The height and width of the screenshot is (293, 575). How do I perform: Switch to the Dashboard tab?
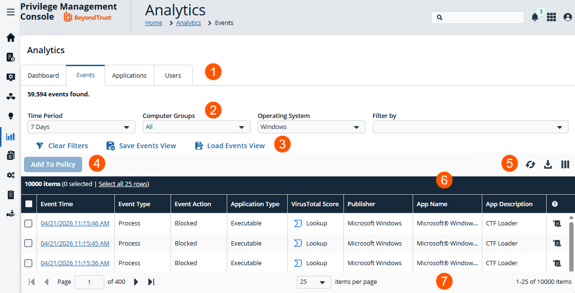pyautogui.click(x=43, y=75)
